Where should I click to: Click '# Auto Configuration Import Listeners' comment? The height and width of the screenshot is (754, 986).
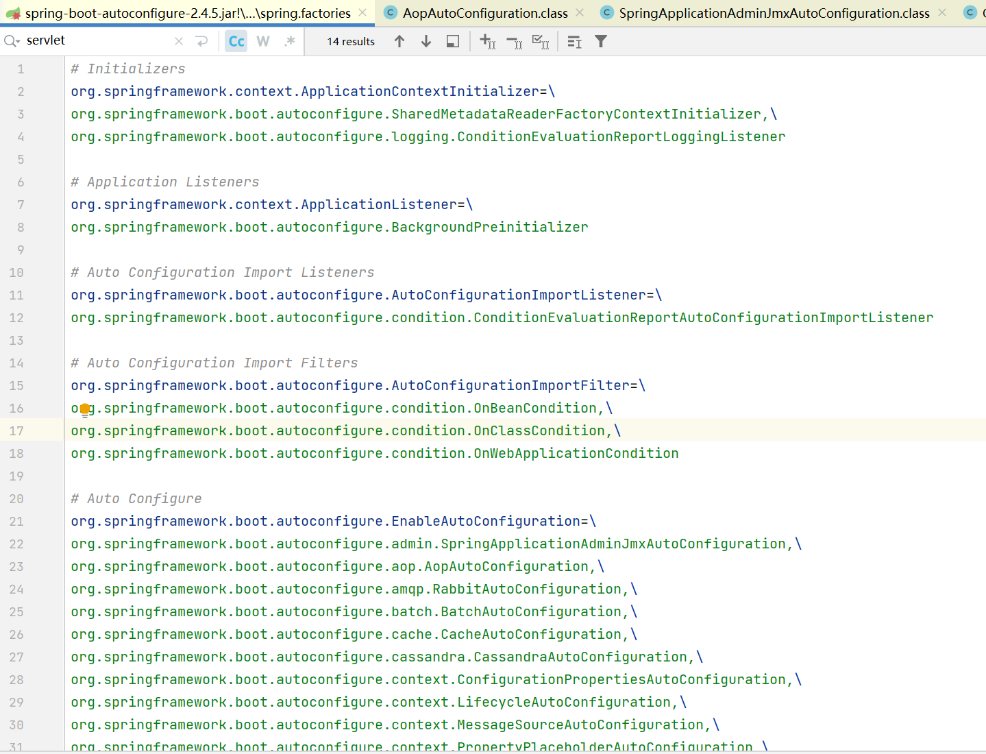click(223, 272)
